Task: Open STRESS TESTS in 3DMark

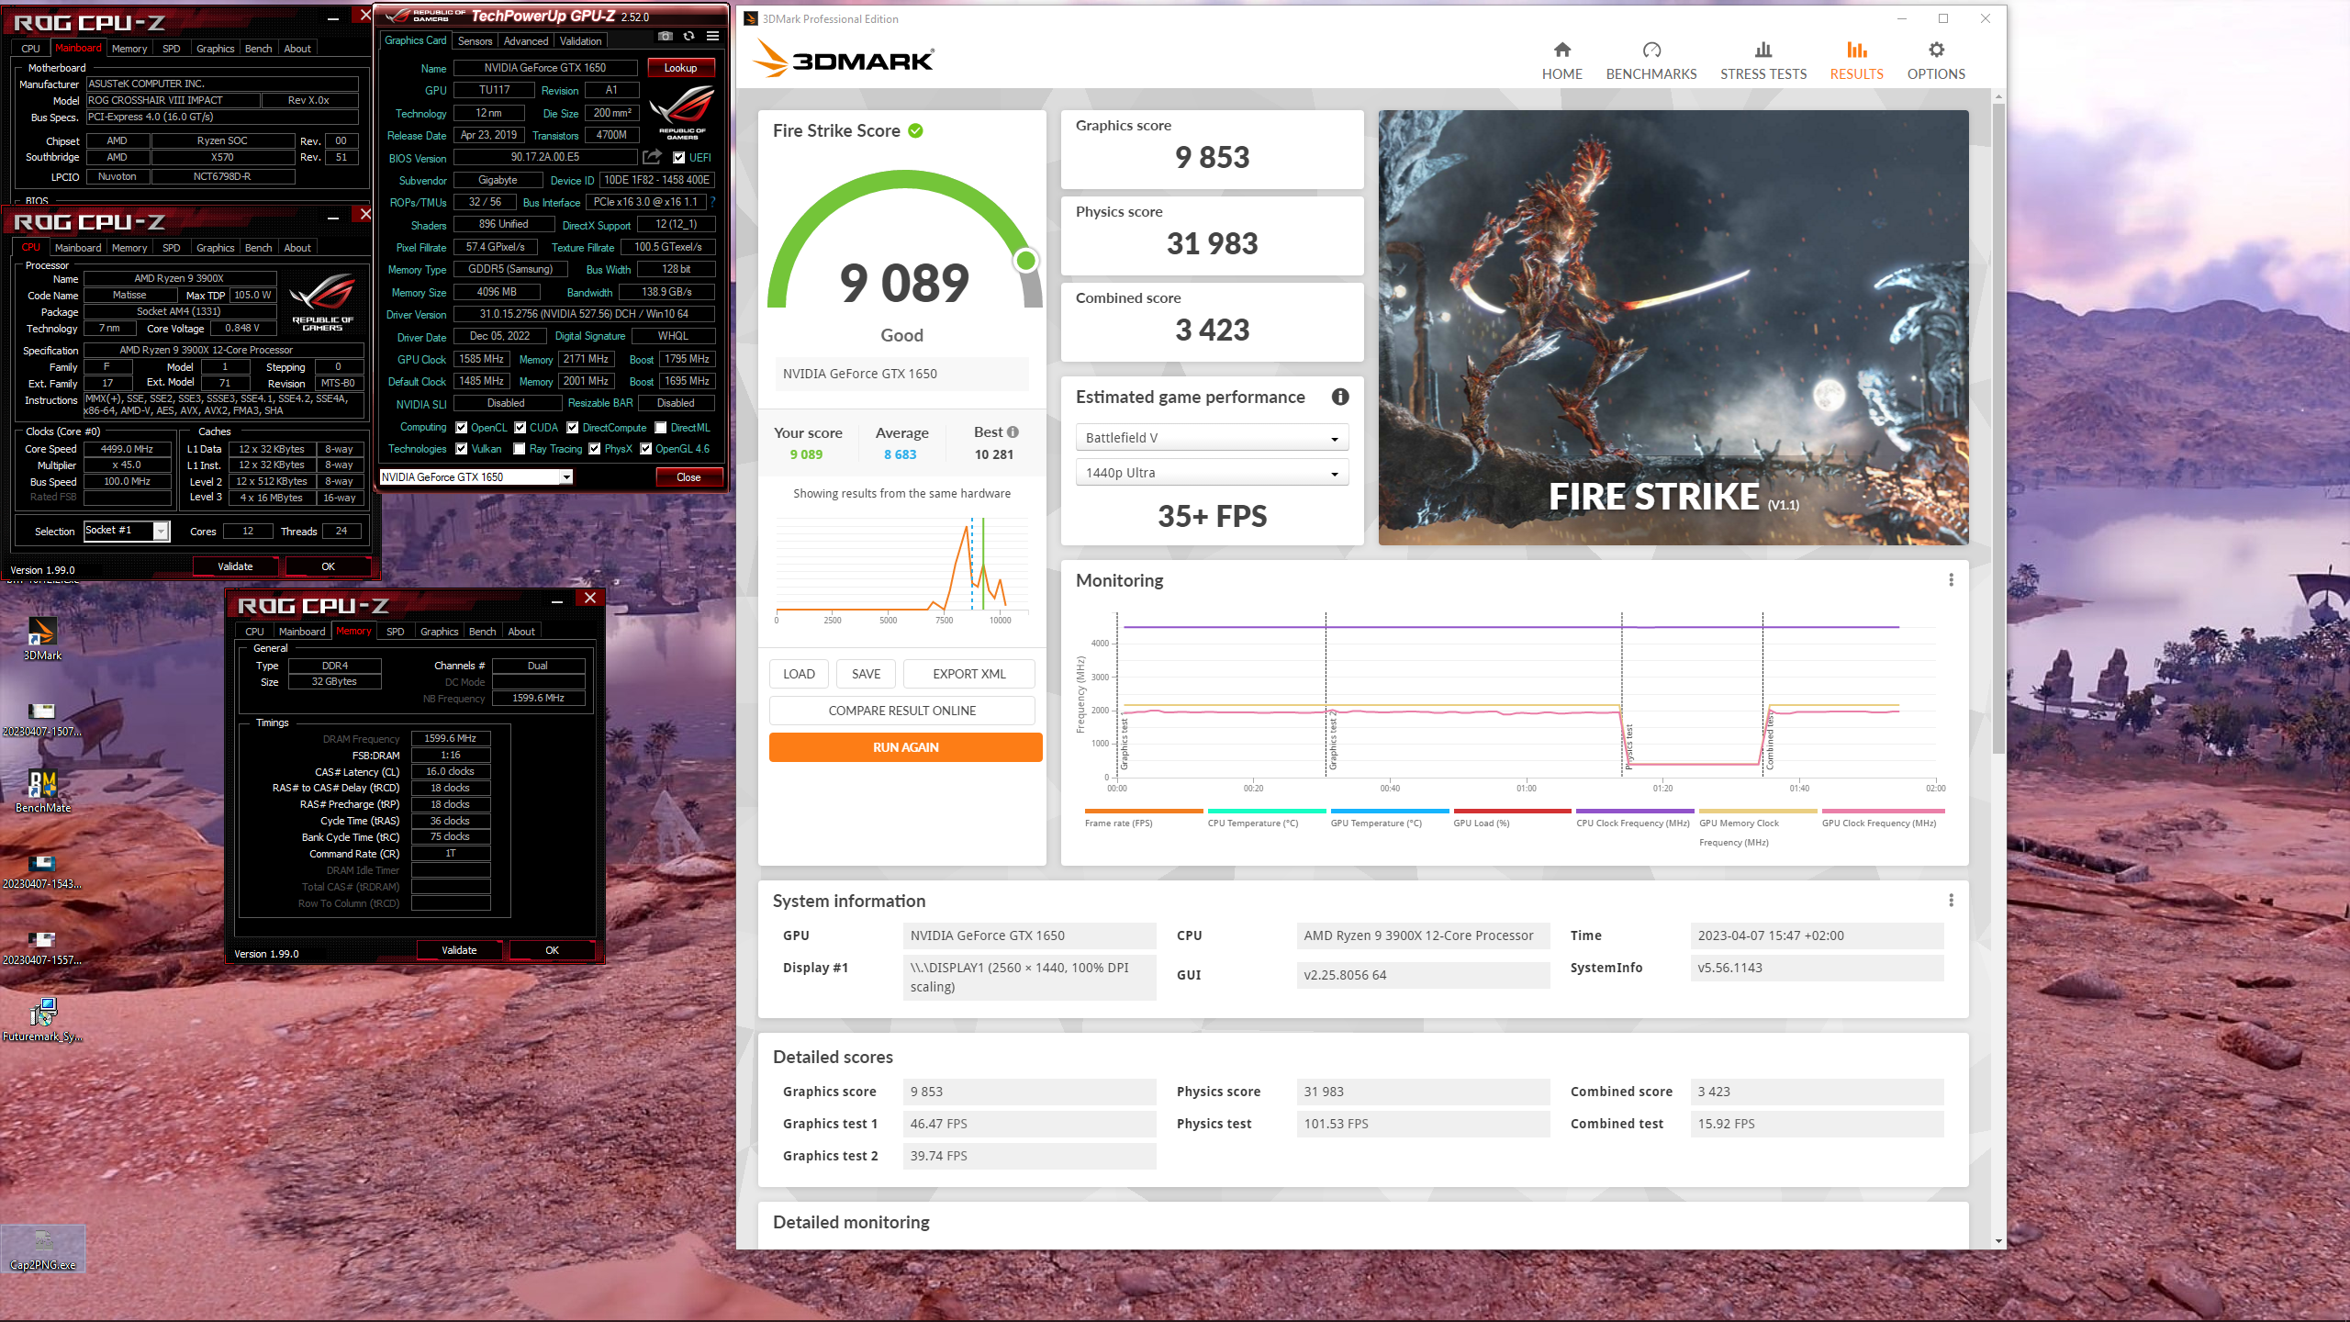Action: pos(1763,61)
